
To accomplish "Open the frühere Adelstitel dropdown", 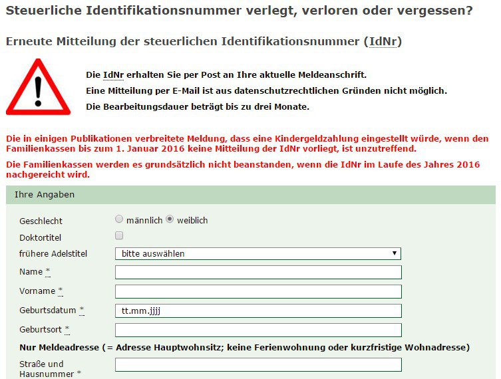I will pyautogui.click(x=258, y=253).
